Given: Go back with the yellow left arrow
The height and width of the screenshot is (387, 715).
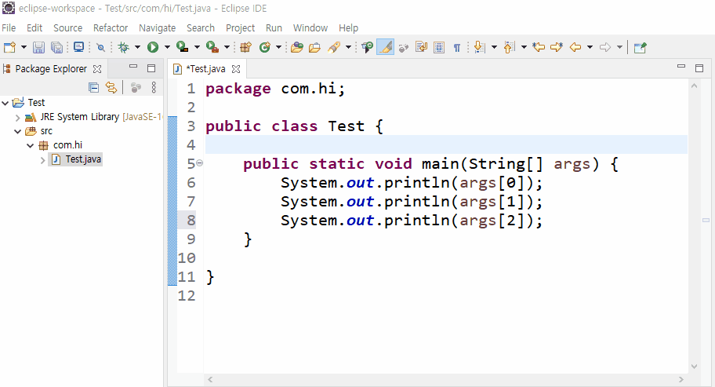Looking at the screenshot, I should (575, 47).
